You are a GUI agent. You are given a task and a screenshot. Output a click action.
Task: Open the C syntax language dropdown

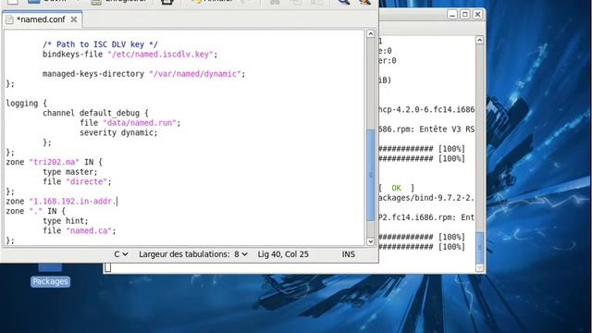pos(121,254)
